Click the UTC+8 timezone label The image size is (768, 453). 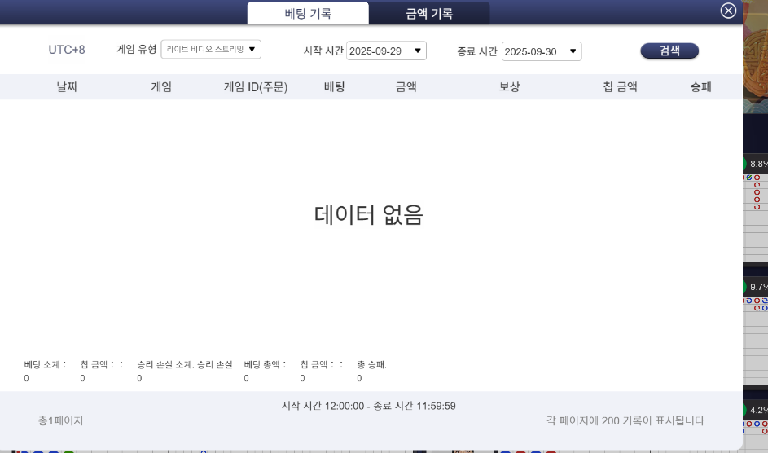(x=67, y=50)
